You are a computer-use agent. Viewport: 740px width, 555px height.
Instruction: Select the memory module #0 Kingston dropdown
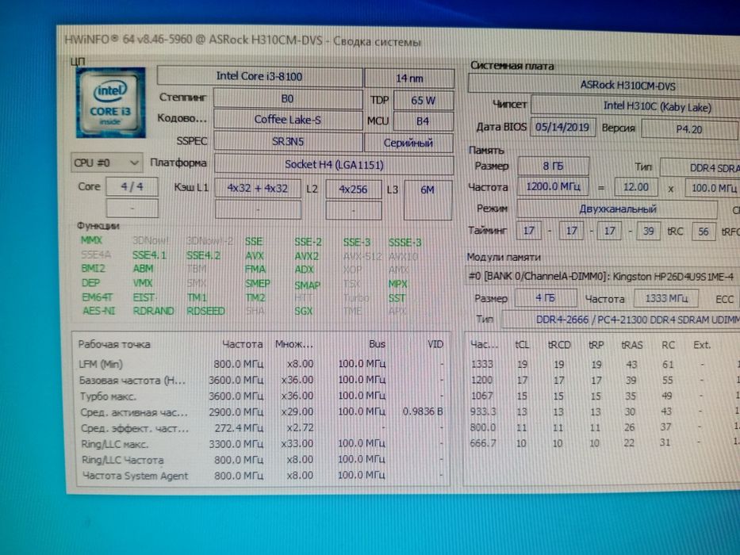(x=602, y=276)
